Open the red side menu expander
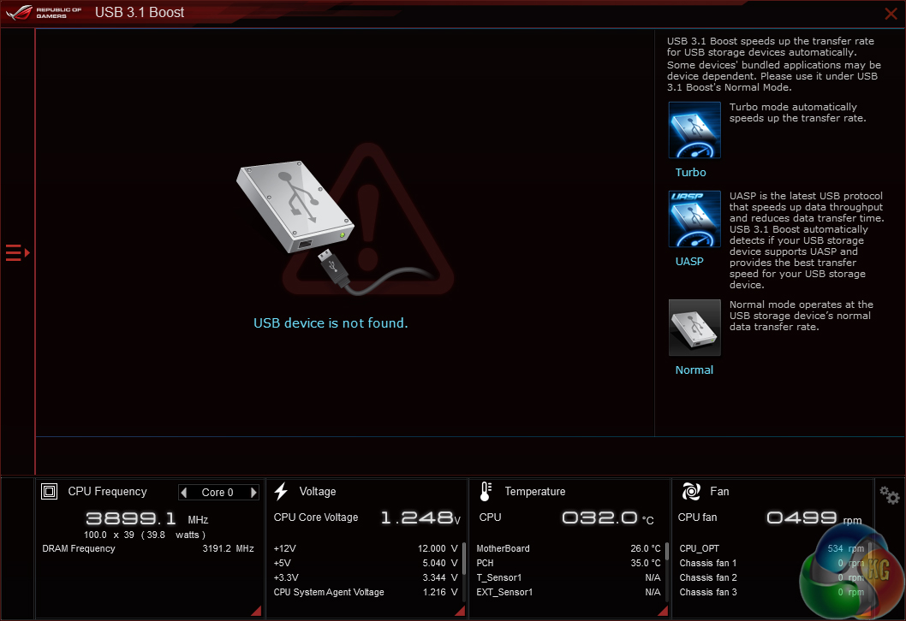This screenshot has height=621, width=906. tap(17, 253)
